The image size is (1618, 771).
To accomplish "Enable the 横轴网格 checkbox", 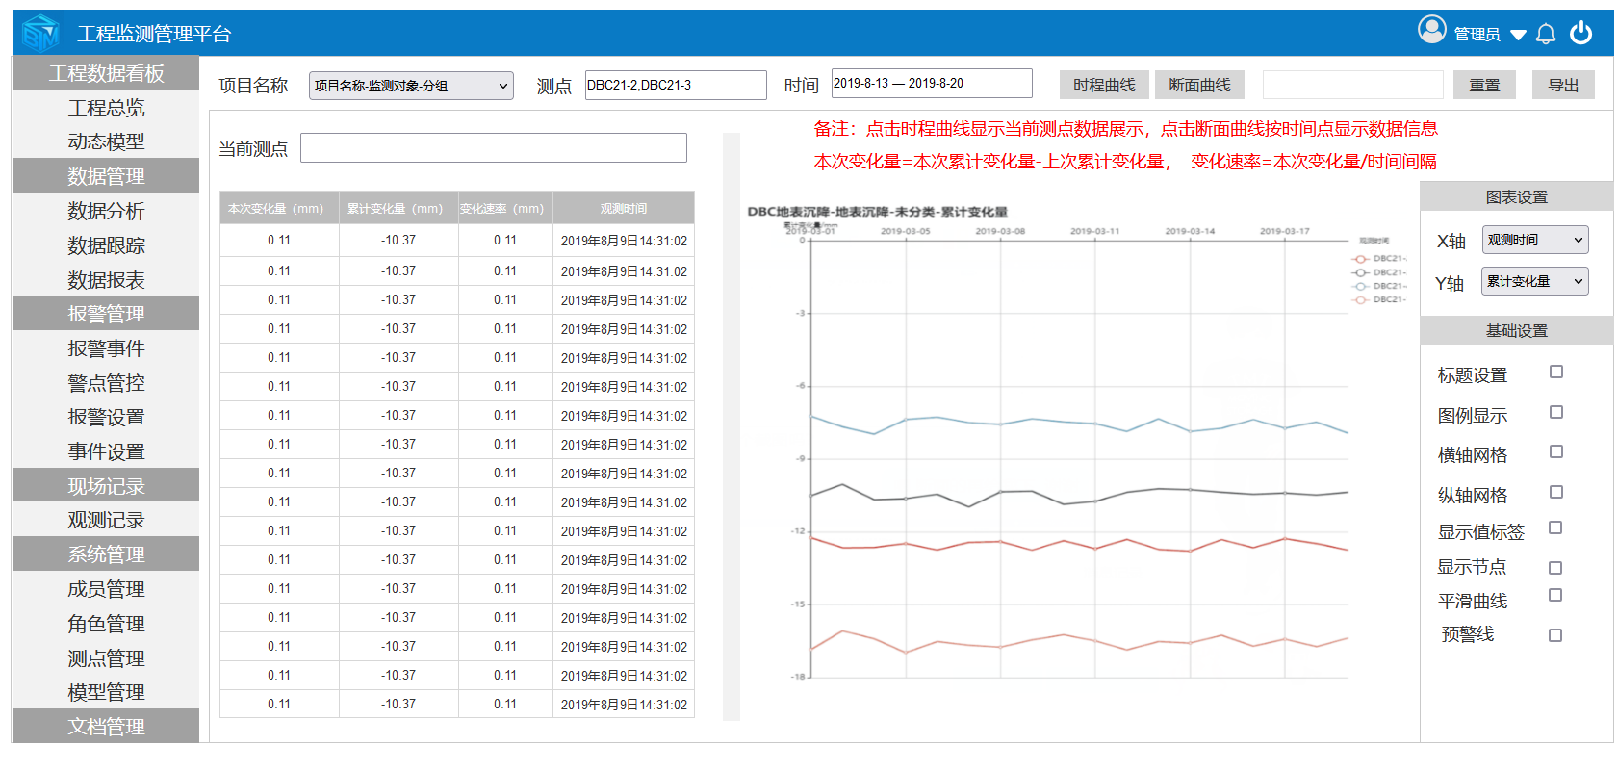I will click(1555, 451).
